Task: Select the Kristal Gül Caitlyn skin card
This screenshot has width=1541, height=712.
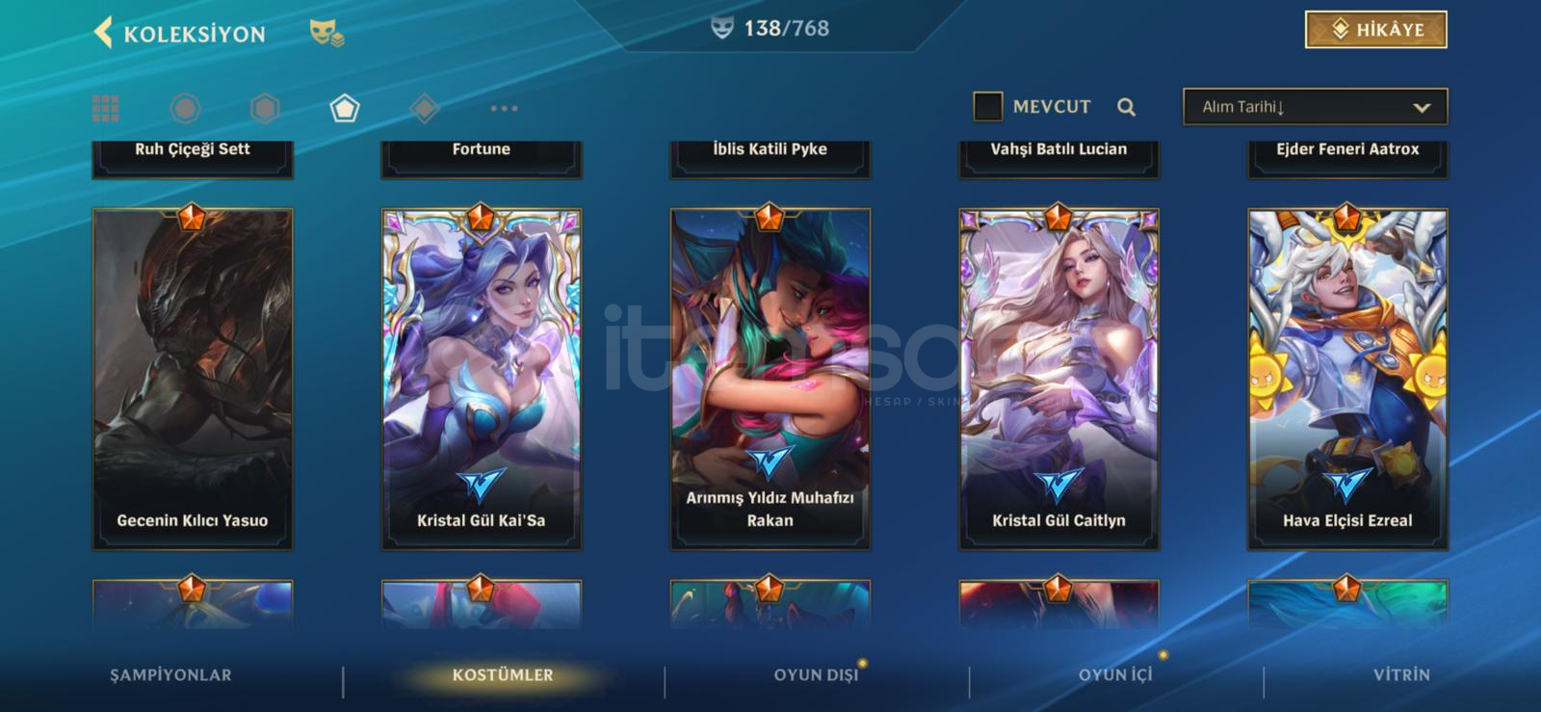Action: coord(1058,379)
